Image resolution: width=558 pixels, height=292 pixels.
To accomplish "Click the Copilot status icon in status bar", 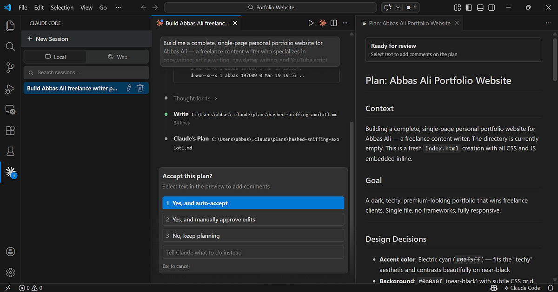I will 494,288.
